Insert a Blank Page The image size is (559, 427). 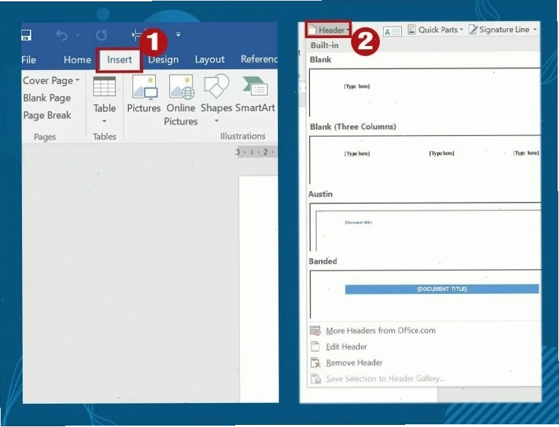coord(47,98)
